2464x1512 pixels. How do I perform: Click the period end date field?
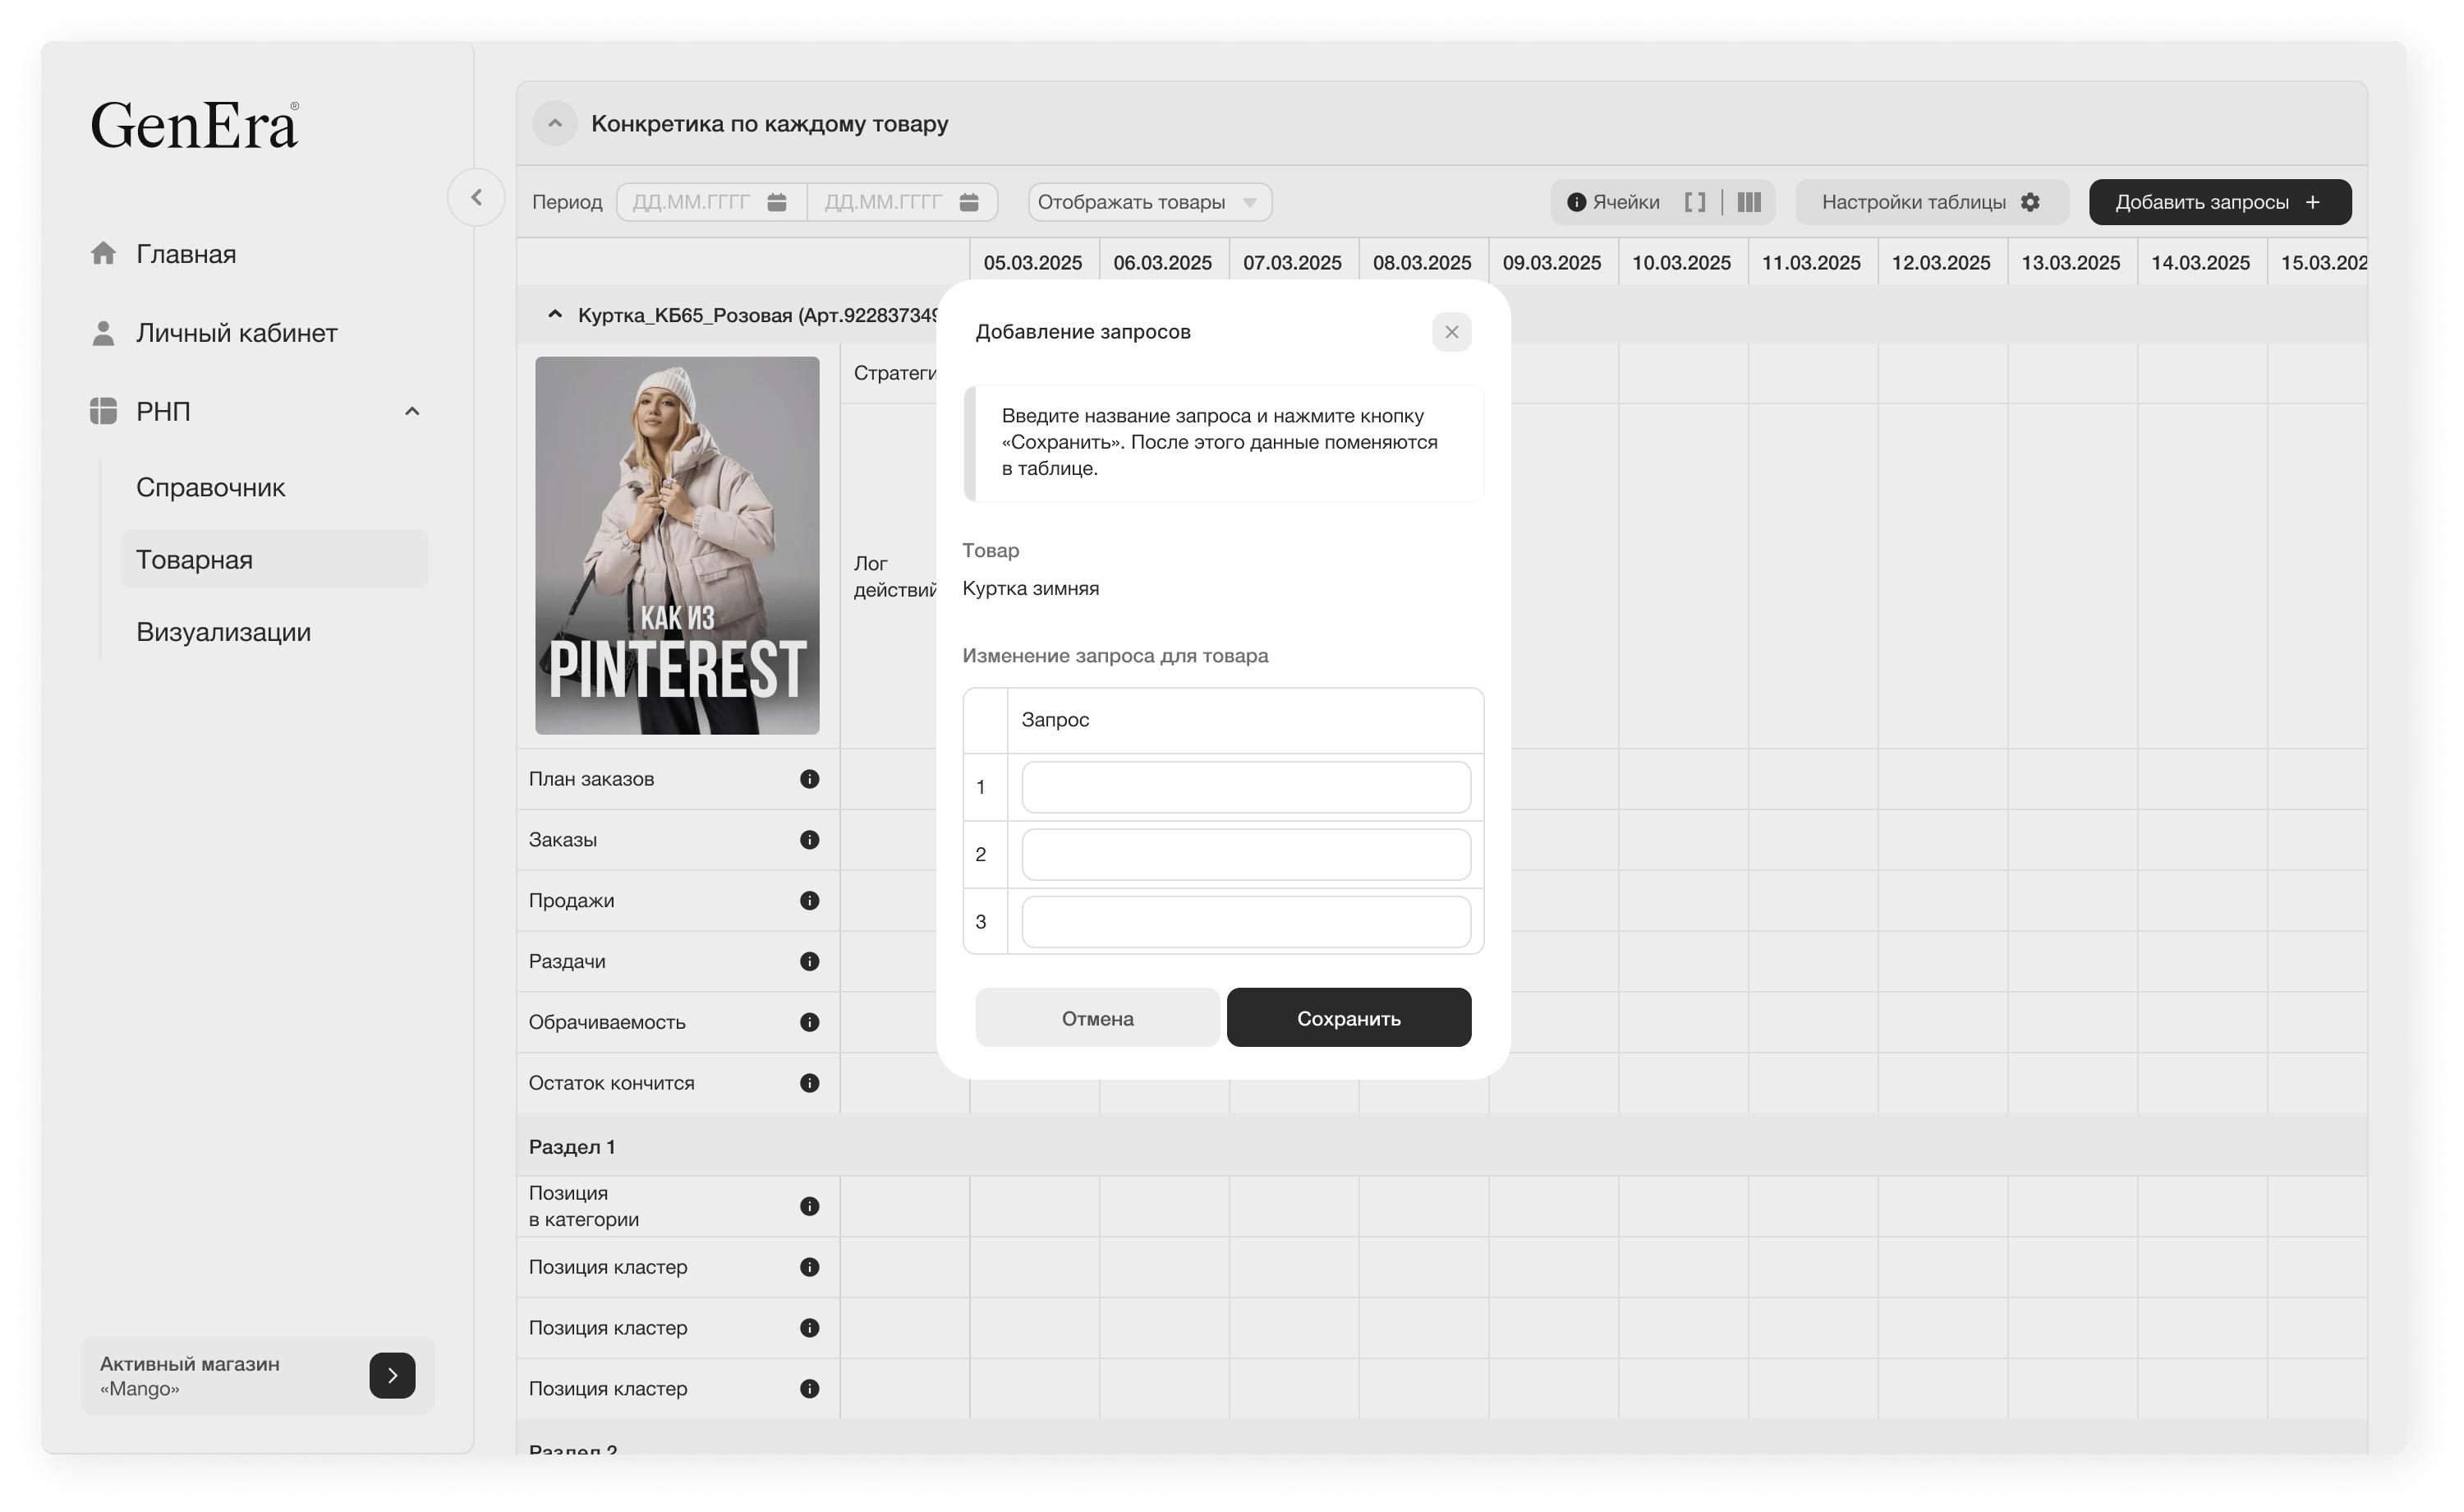902,202
